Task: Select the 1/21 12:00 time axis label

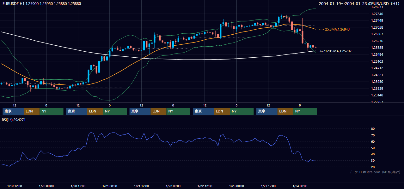Action: (141, 186)
